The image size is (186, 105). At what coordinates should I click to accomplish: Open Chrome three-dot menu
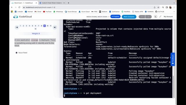(174, 7)
